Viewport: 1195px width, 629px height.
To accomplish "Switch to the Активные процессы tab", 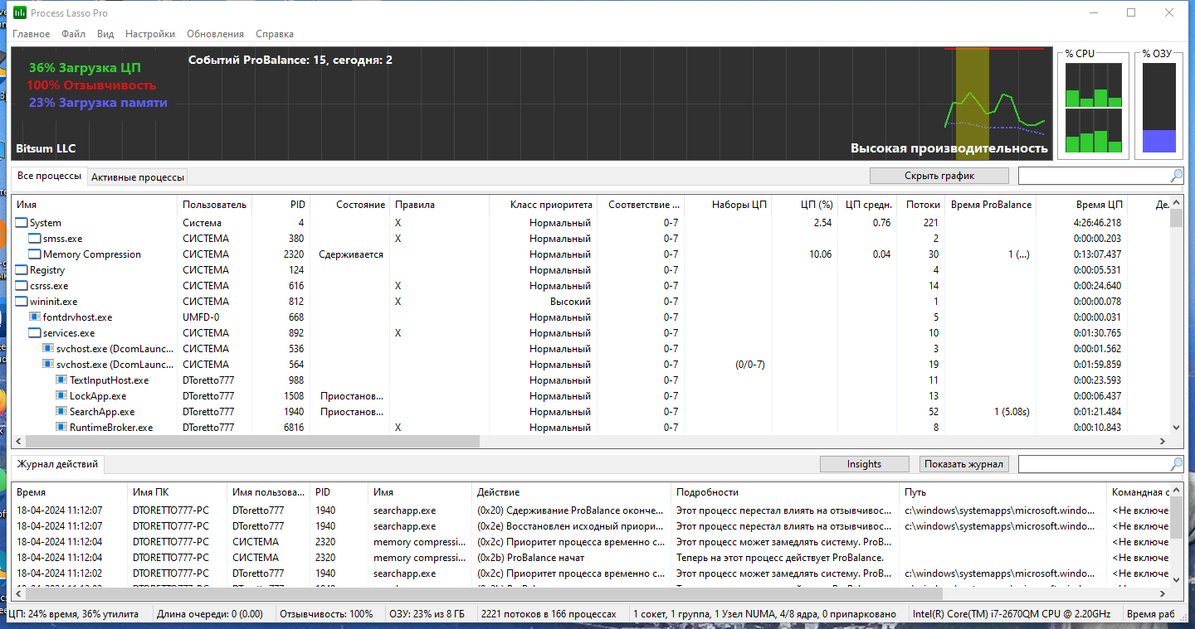I will pos(138,177).
